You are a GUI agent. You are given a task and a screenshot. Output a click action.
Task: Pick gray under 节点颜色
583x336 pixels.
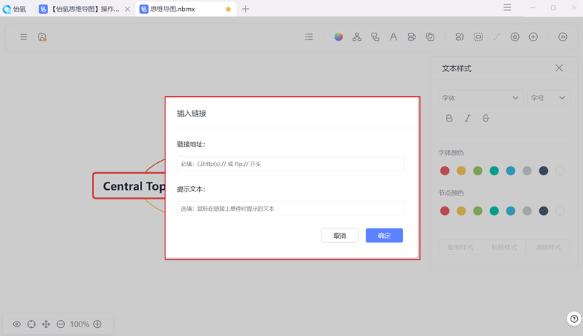(527, 211)
